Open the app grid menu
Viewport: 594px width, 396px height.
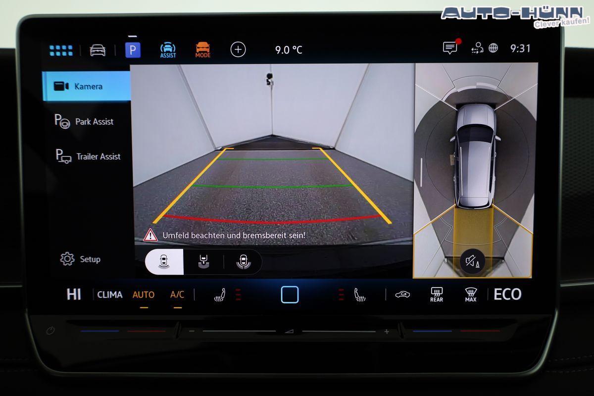(61, 50)
